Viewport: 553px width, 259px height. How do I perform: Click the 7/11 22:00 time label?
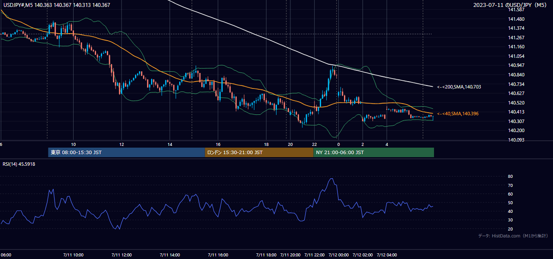coord(315,255)
